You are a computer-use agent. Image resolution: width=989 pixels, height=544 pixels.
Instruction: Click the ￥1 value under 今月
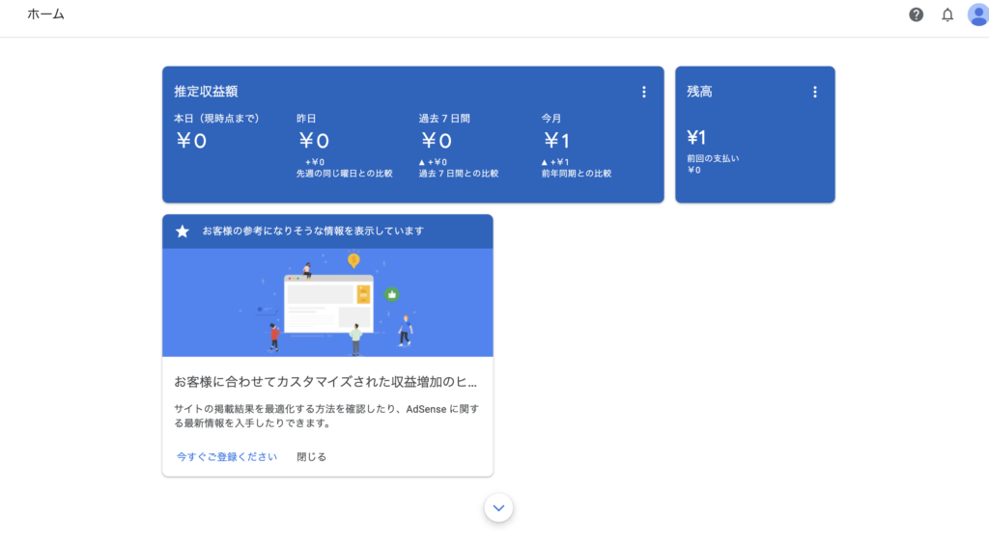[556, 141]
